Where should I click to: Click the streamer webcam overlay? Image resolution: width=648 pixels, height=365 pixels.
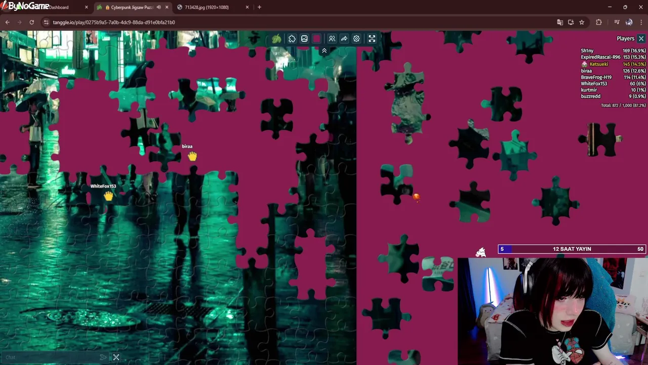(x=552, y=311)
